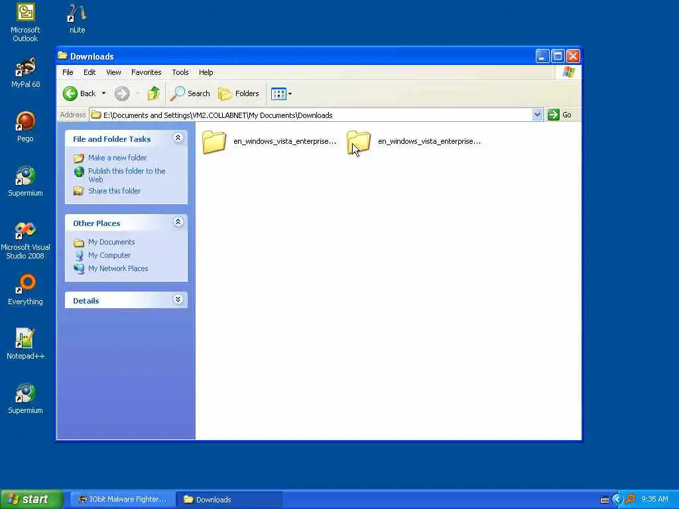Select the Supermium icon below Notepad++

tap(26, 398)
